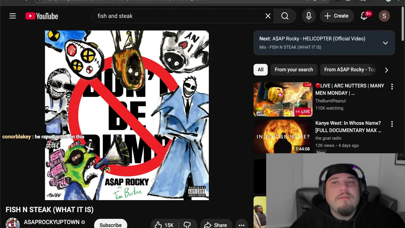
Task: Subscribe to ASAPROCKYUPTOWN
Action: [110, 224]
